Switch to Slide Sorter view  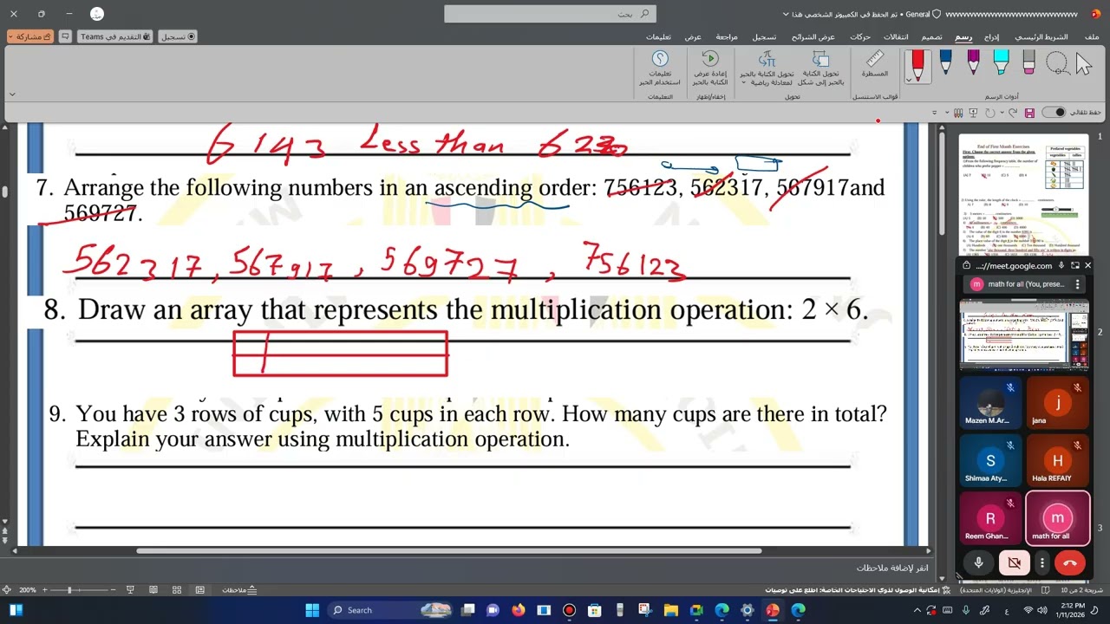click(177, 590)
